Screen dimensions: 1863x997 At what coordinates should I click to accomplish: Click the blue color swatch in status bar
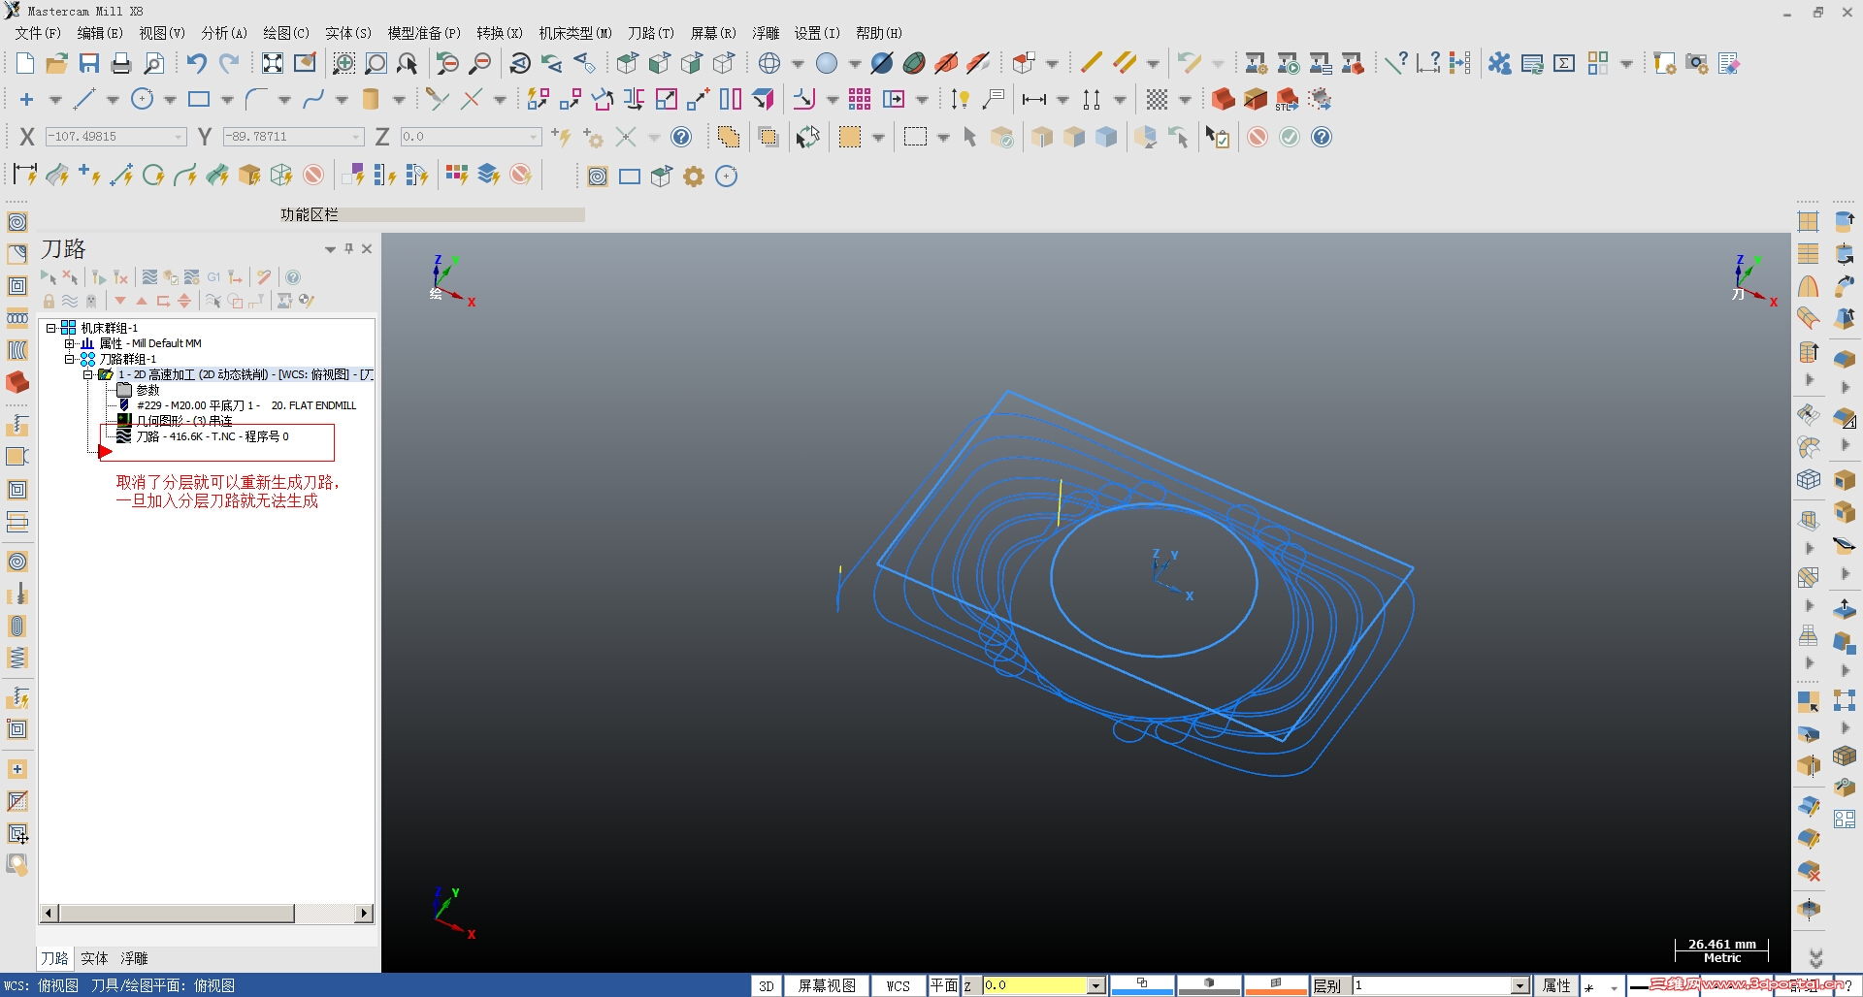coord(1142,986)
